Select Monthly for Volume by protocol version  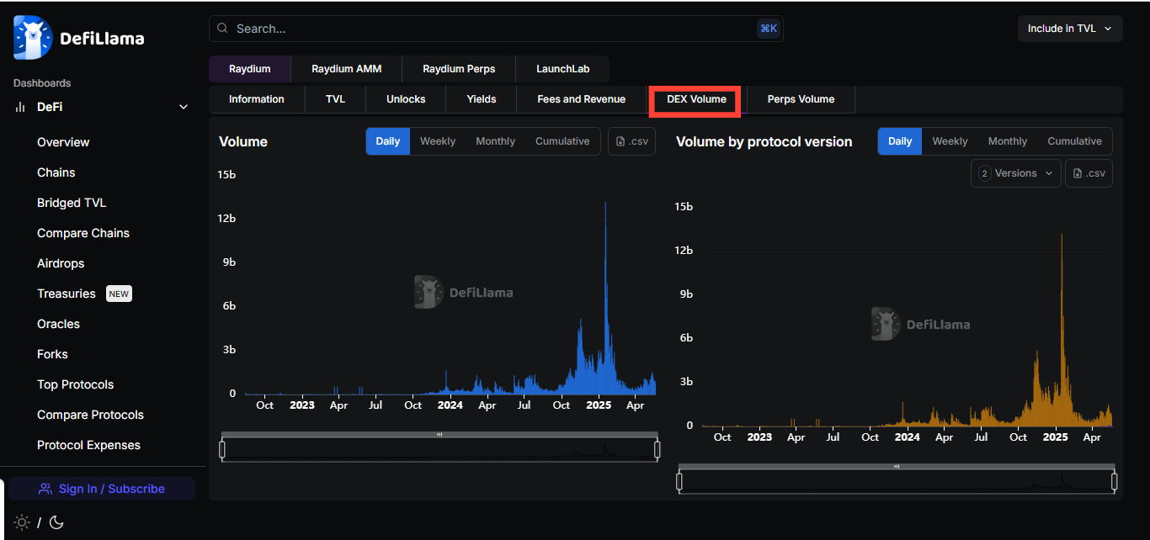pyautogui.click(x=1007, y=141)
